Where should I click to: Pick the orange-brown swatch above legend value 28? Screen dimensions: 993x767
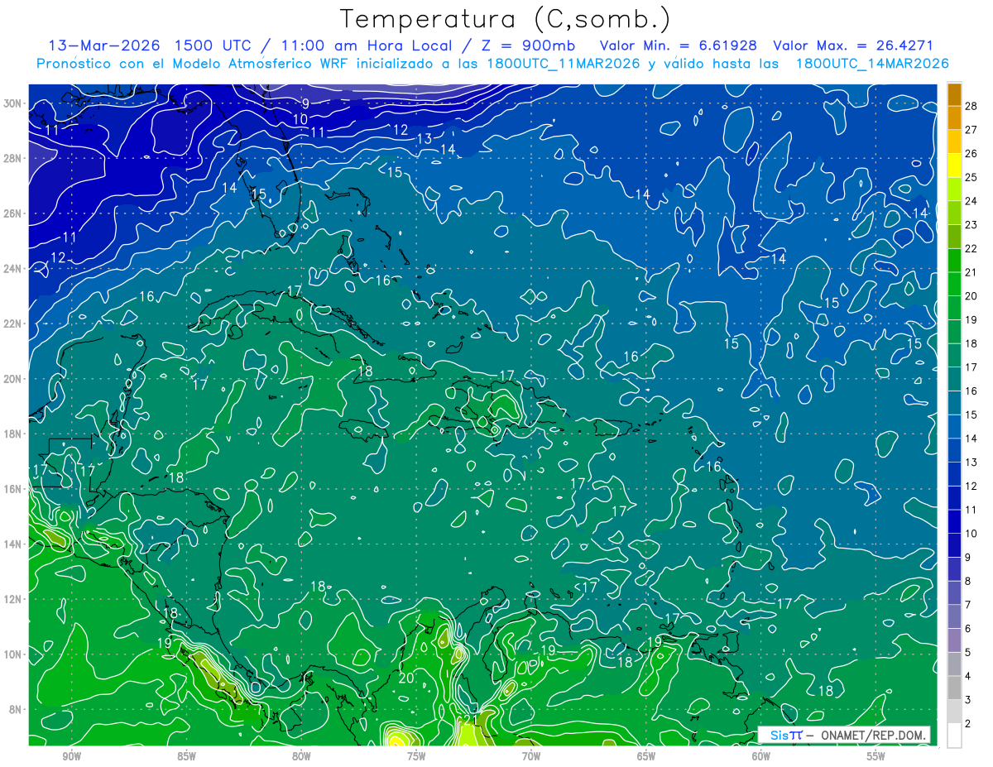pyautogui.click(x=955, y=93)
